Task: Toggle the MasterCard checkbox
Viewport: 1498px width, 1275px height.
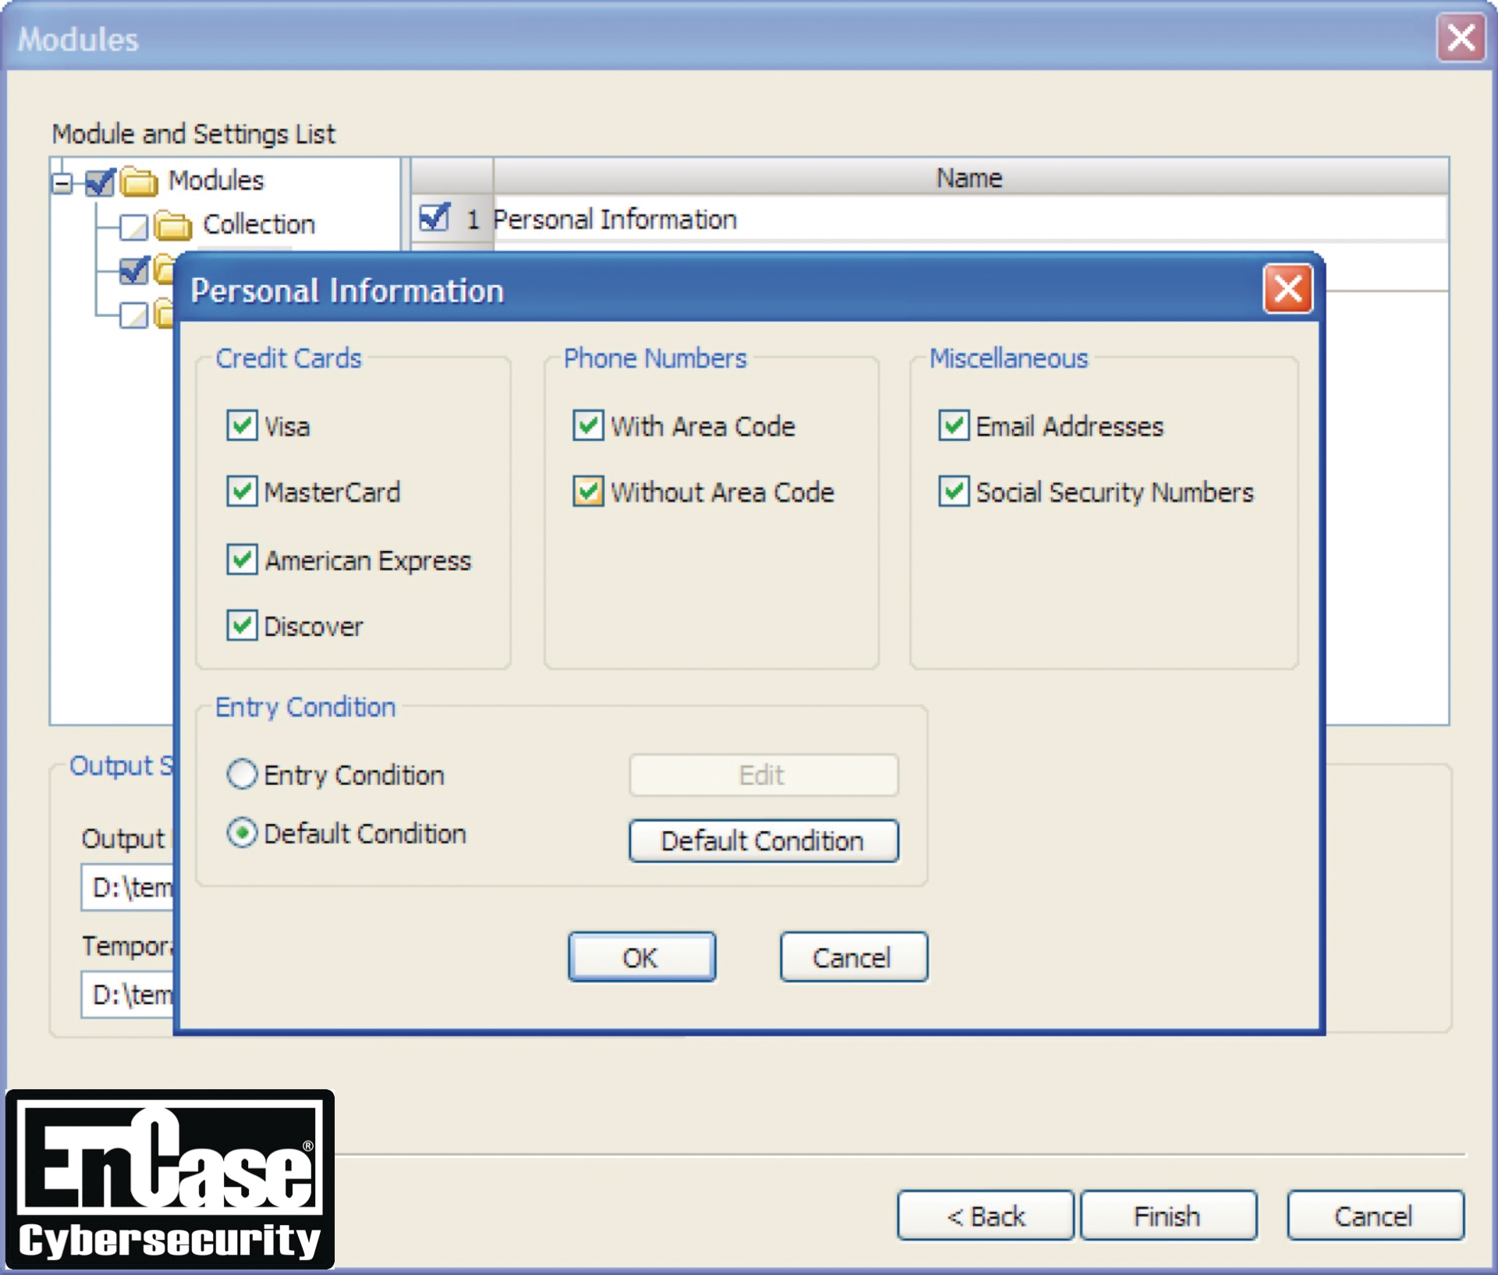Action: point(242,492)
